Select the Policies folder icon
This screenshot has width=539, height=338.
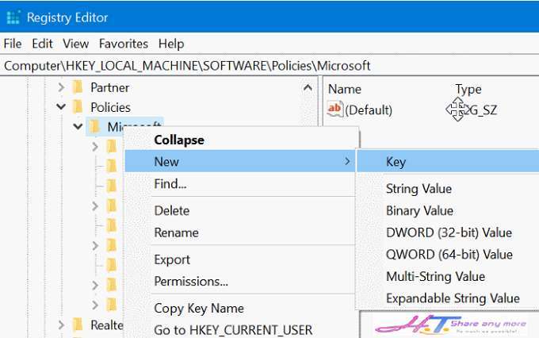(78, 106)
